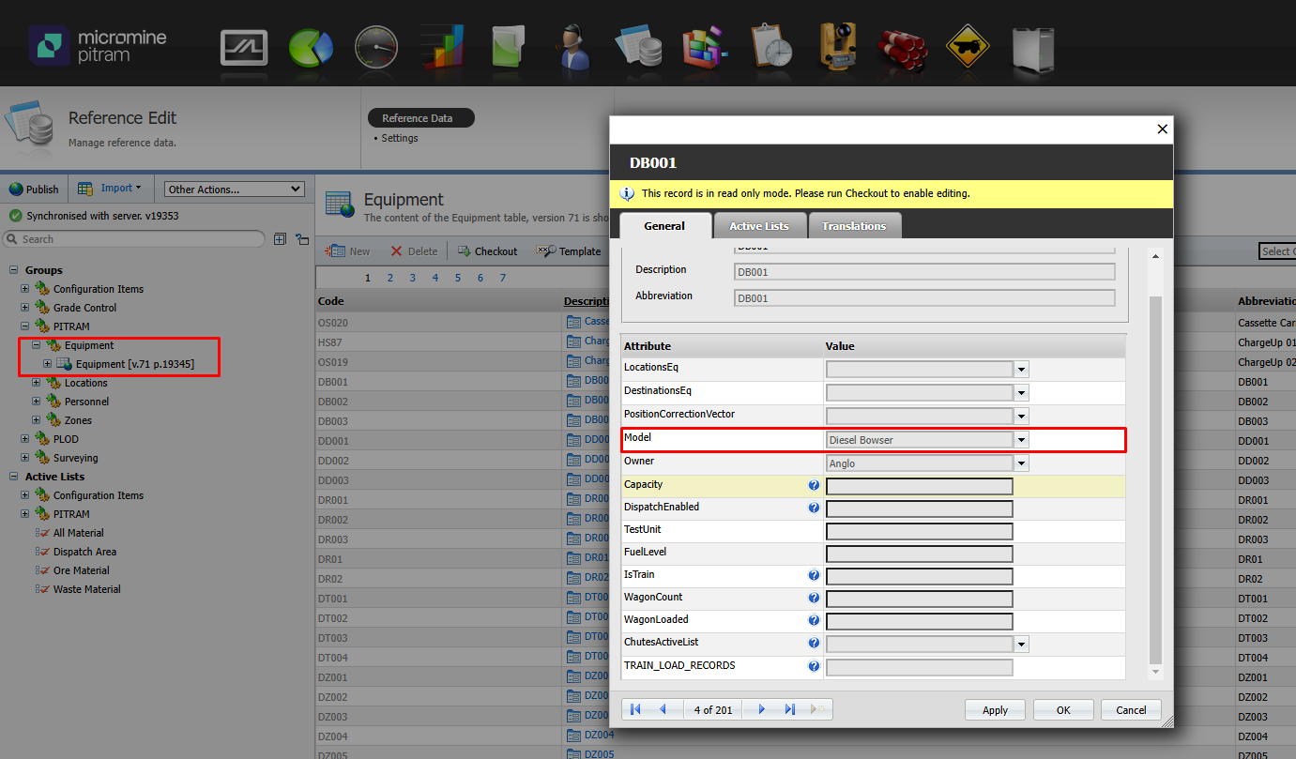Screen dimensions: 1296x759
Task: Switch to the Active Lists tab
Action: coord(760,224)
